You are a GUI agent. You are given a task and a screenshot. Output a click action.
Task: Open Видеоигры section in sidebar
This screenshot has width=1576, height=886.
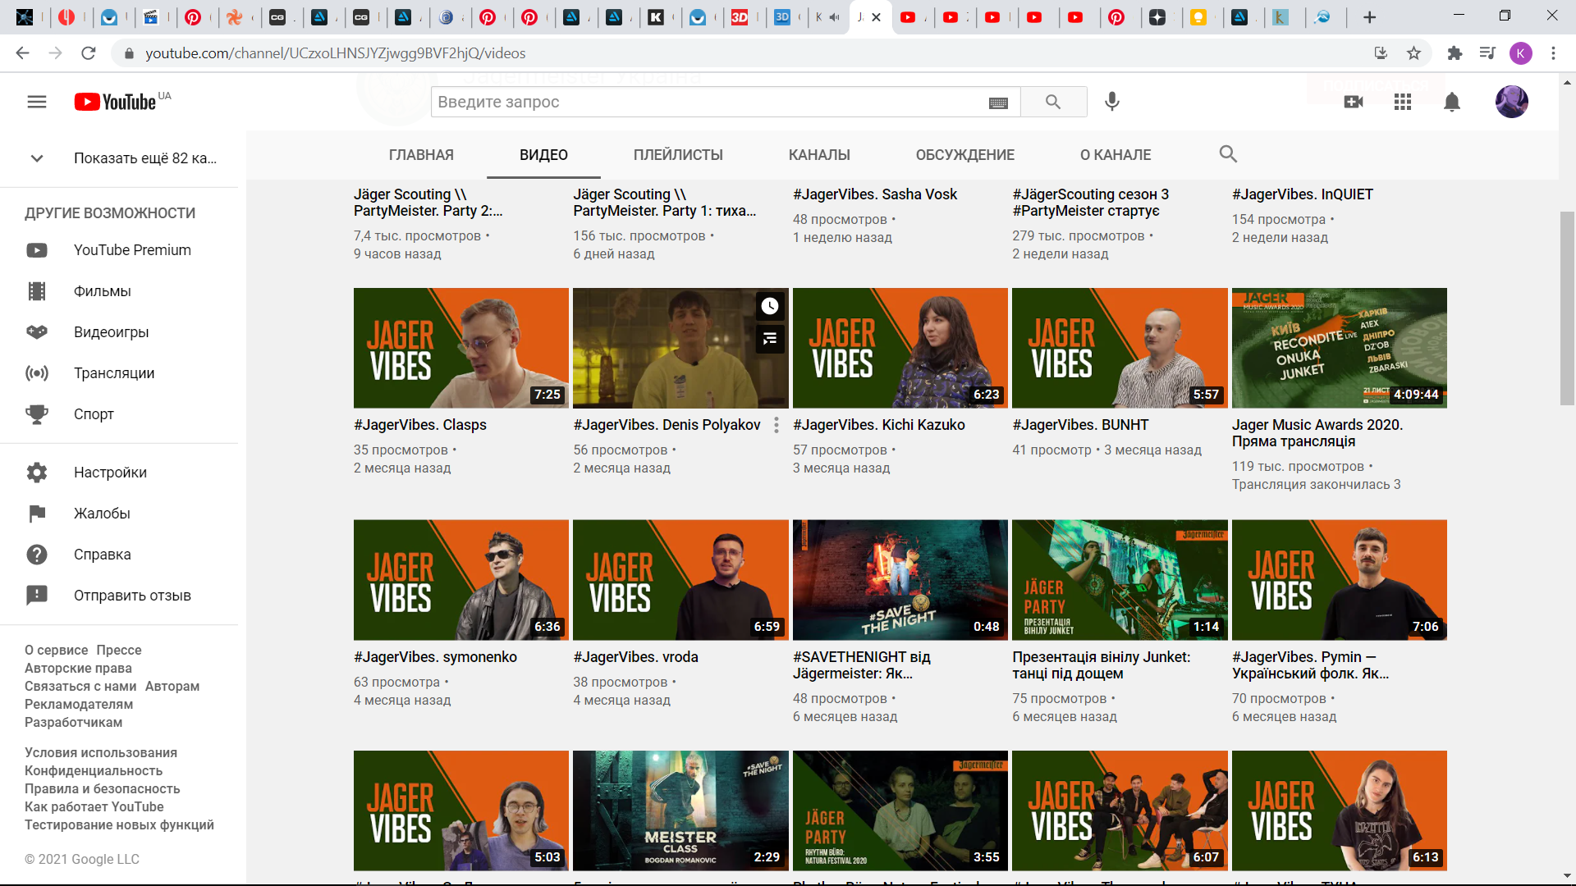[x=119, y=332]
